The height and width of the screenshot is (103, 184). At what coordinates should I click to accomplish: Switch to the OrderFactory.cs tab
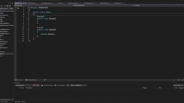pyautogui.click(x=32, y=3)
